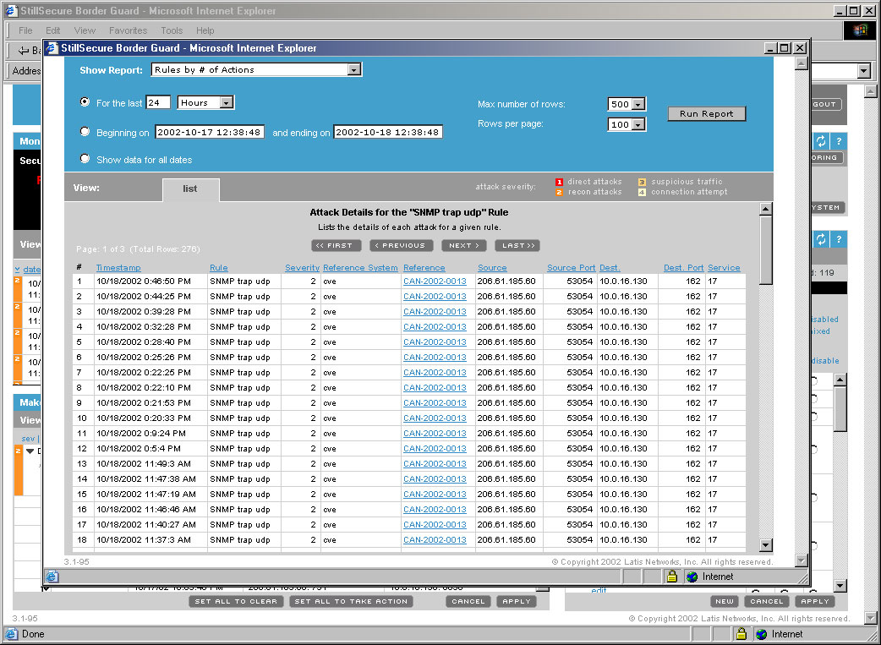The height and width of the screenshot is (645, 881).
Task: Open CAN-2002-0013 reference link in row 1
Action: coord(435,281)
